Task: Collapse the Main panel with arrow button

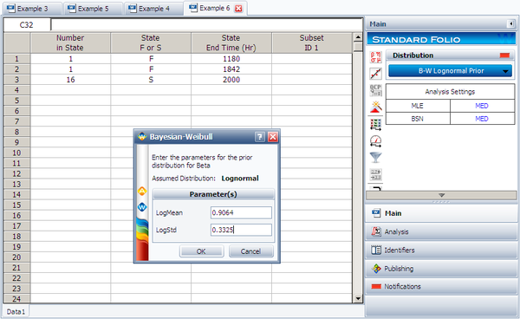Action: (x=511, y=24)
